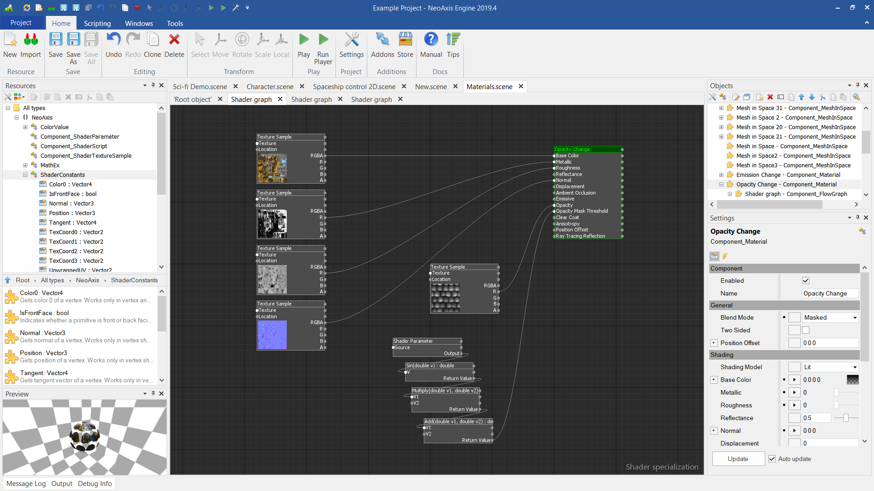Click the Name input field

(830, 293)
